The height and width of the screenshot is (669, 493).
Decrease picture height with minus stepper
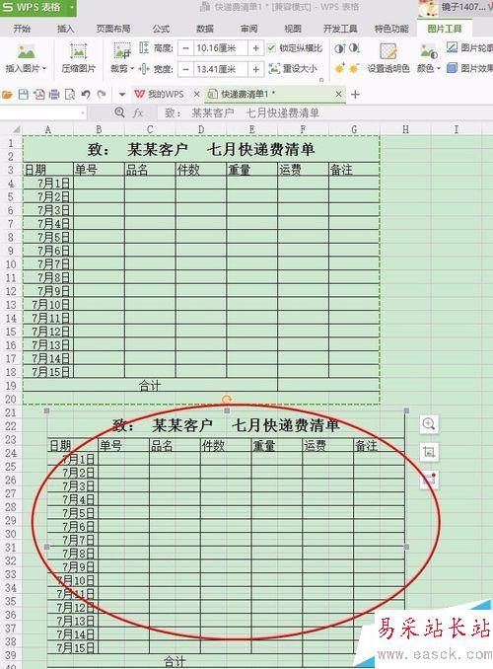185,48
